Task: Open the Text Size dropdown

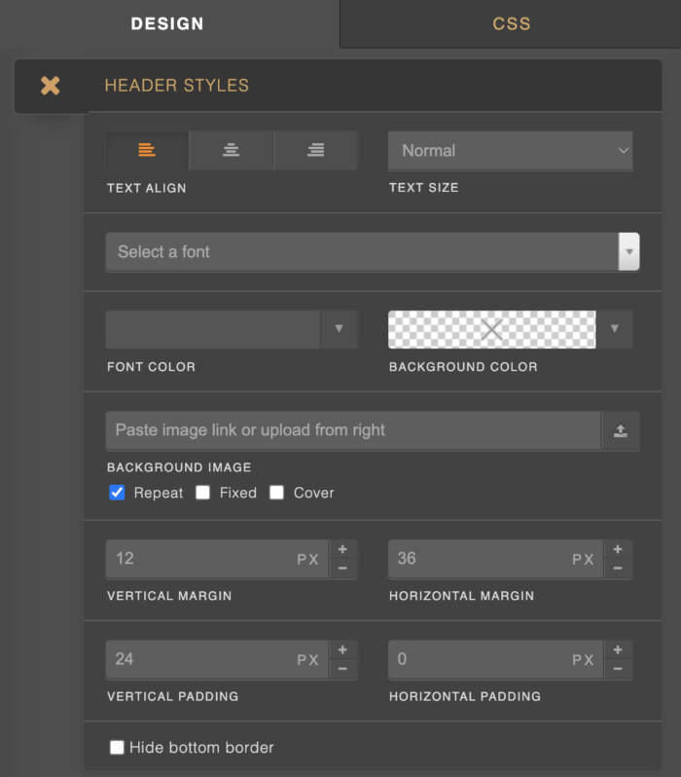Action: (x=510, y=151)
